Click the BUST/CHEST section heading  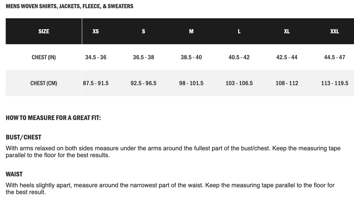(24, 137)
